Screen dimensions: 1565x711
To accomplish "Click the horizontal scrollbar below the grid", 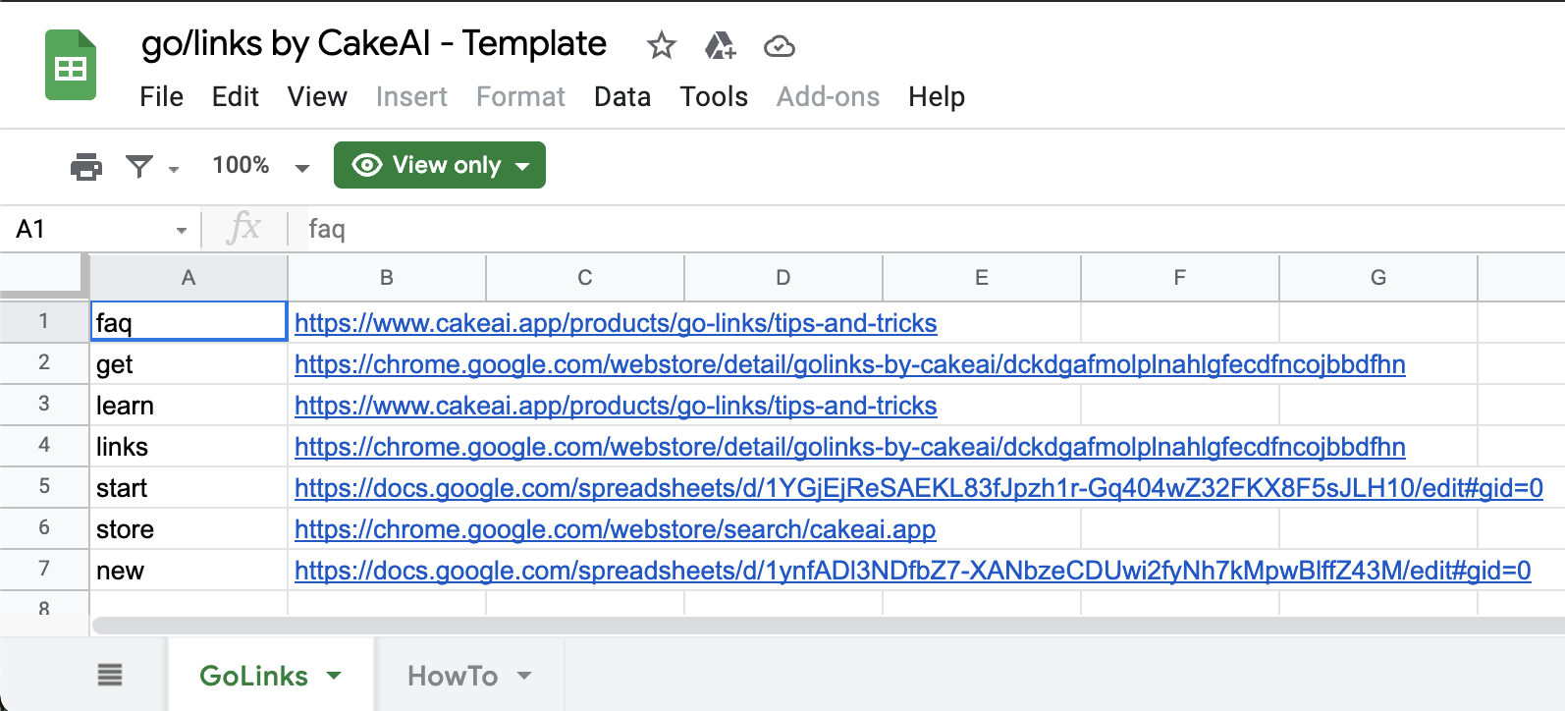I will [828, 626].
